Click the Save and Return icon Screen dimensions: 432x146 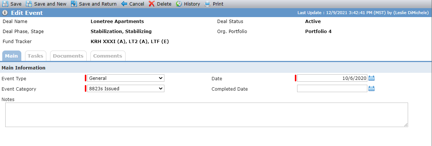click(x=74, y=4)
